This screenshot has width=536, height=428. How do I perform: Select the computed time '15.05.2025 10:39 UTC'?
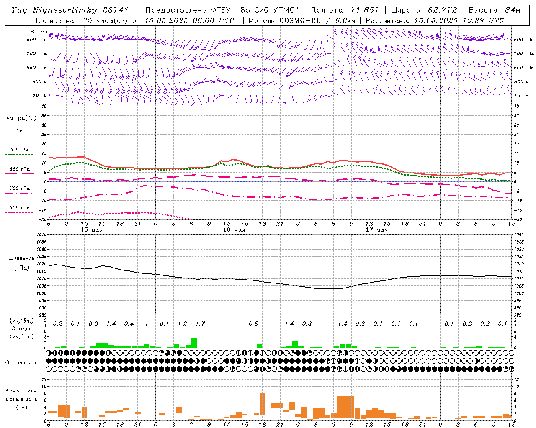(459, 20)
